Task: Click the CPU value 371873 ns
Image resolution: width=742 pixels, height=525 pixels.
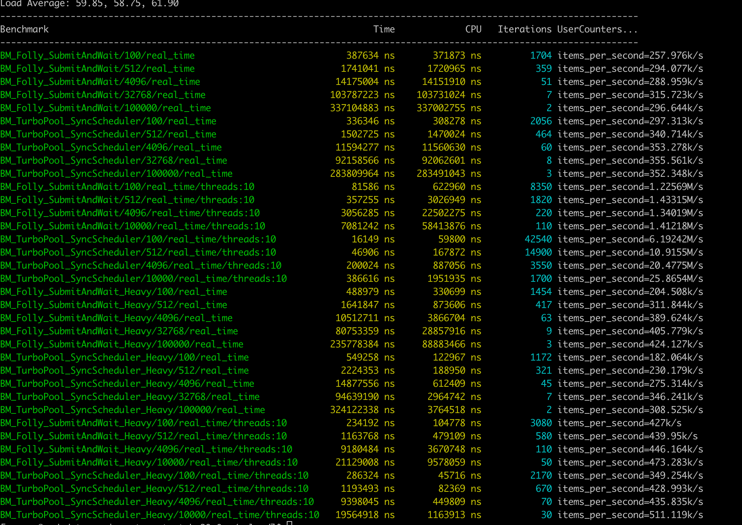Action: pyautogui.click(x=457, y=56)
